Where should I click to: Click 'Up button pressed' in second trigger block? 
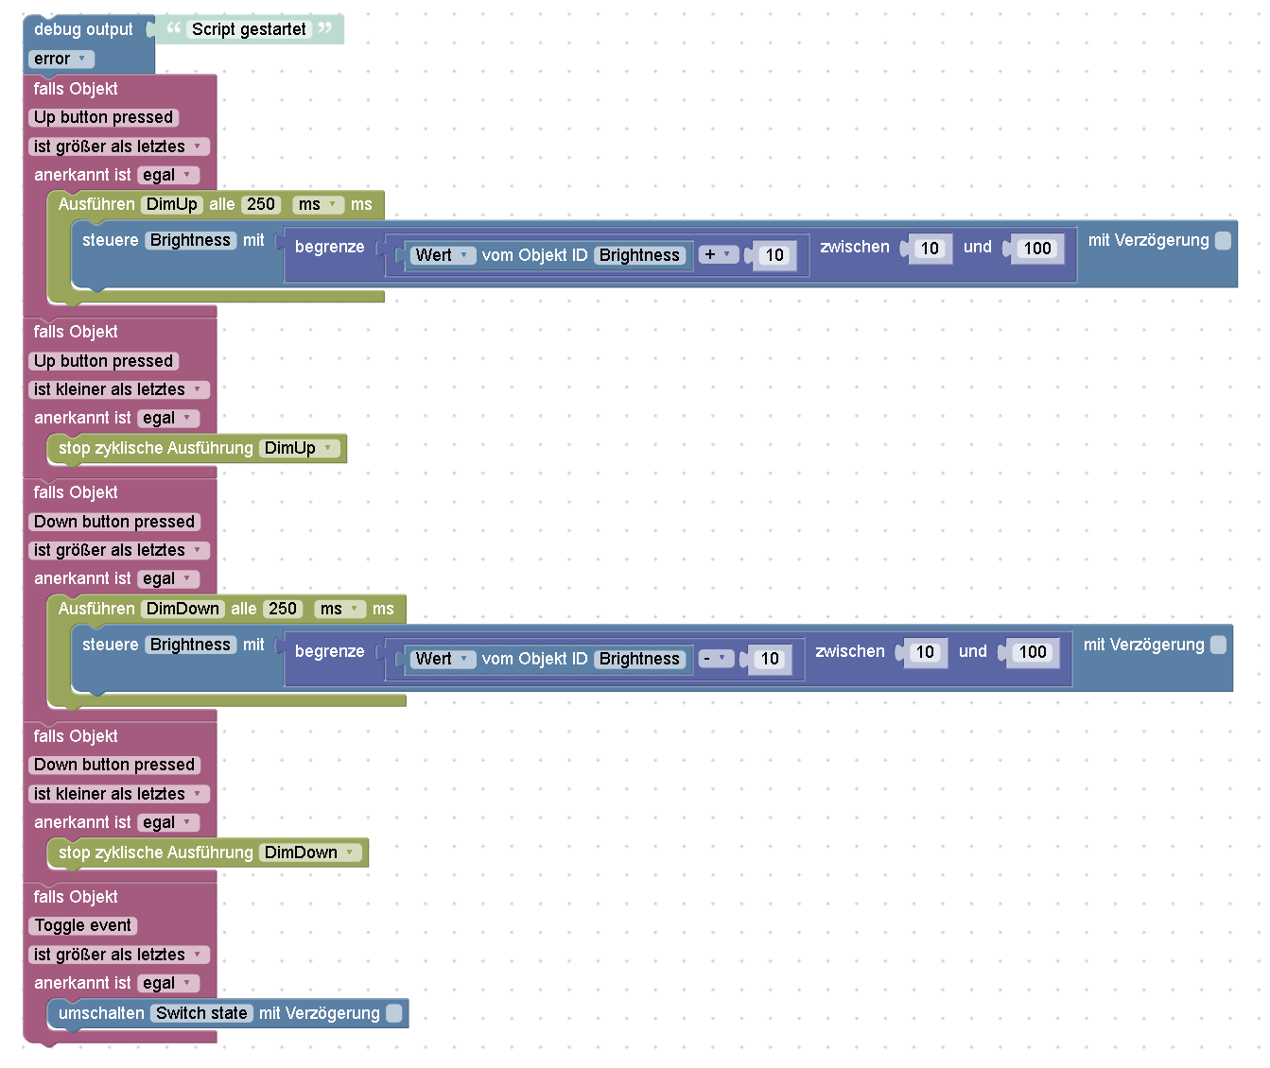(104, 361)
